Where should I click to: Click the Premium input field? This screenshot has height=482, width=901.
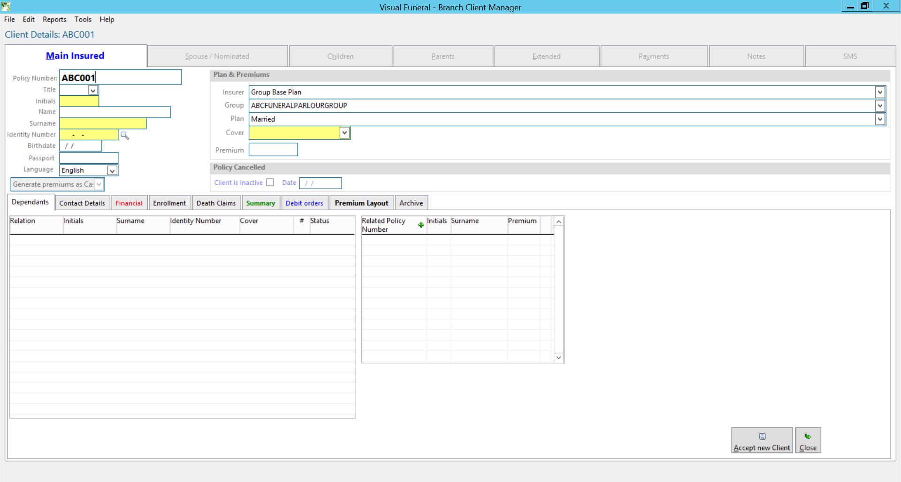pos(273,150)
